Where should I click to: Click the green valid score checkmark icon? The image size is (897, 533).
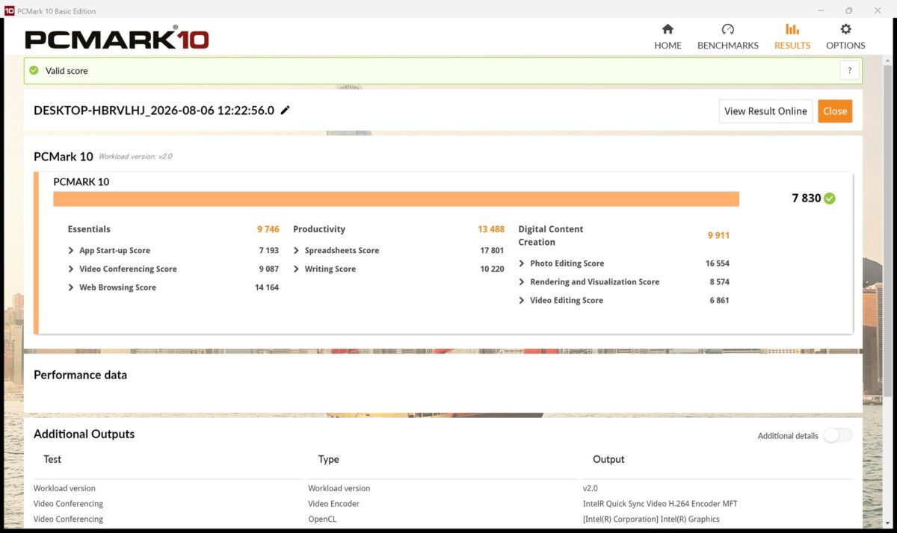34,71
